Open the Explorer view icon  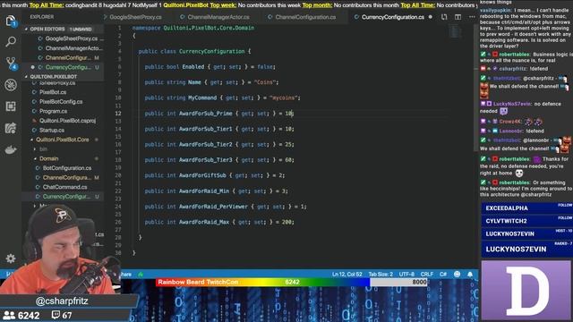(x=11, y=21)
